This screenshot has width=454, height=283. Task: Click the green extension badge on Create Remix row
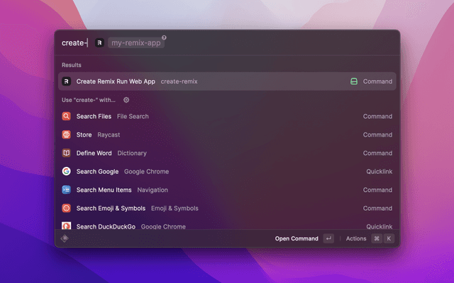353,81
